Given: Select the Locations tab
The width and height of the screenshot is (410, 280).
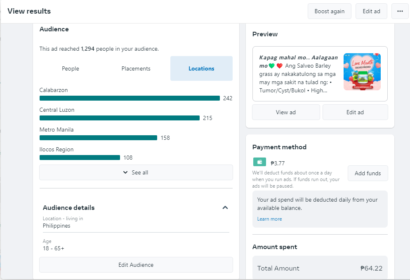Looking at the screenshot, I should pyautogui.click(x=201, y=68).
